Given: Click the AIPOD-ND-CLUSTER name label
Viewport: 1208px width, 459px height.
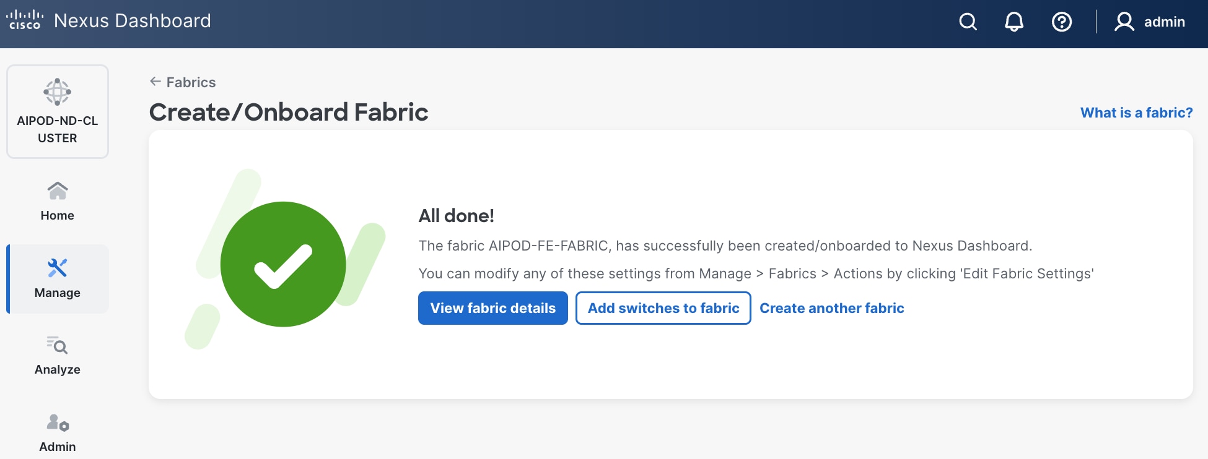Looking at the screenshot, I should [x=58, y=129].
